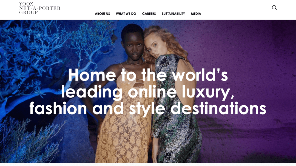Click the word "destinations" in the headline

click(x=218, y=108)
